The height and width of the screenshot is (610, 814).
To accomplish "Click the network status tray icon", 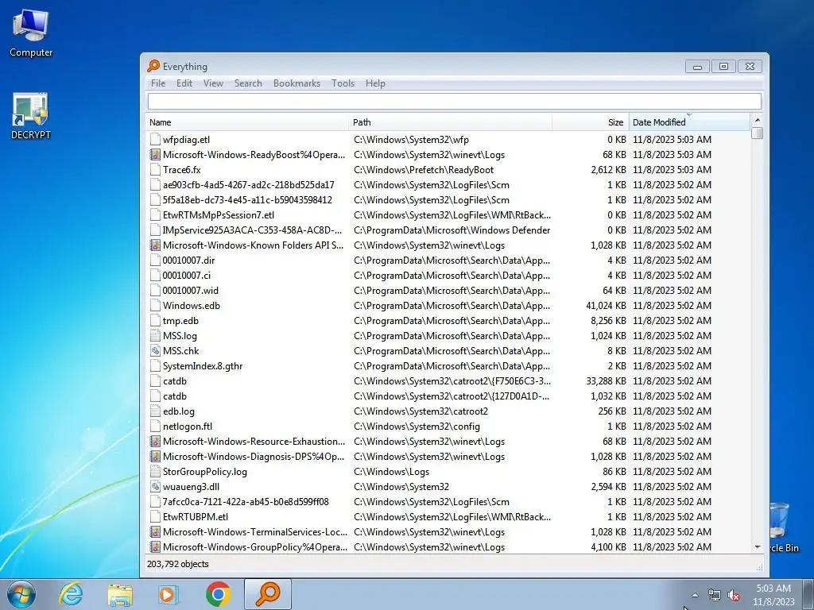I will pyautogui.click(x=715, y=595).
